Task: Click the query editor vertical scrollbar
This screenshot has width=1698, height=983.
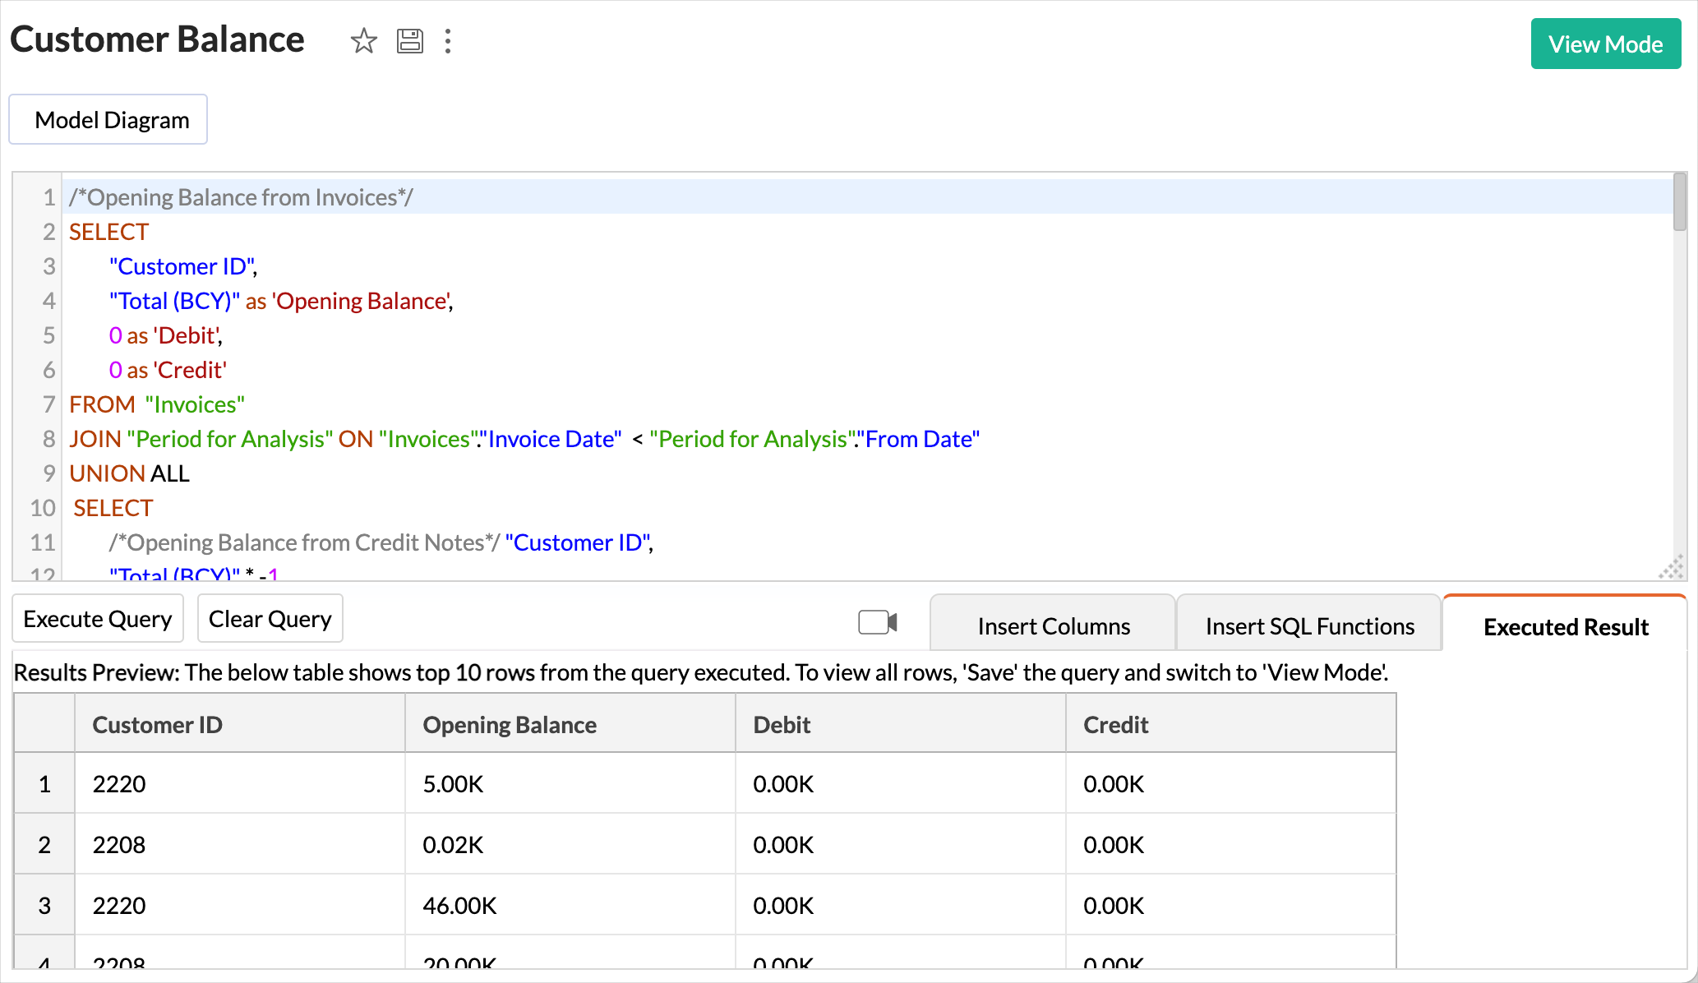Action: click(x=1680, y=202)
